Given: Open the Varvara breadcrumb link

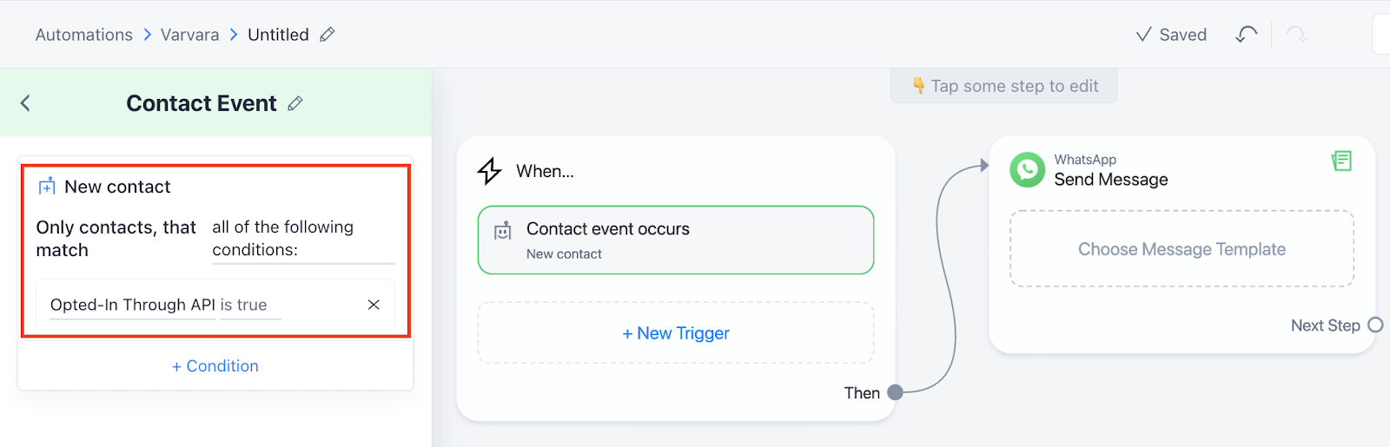Looking at the screenshot, I should tap(189, 35).
